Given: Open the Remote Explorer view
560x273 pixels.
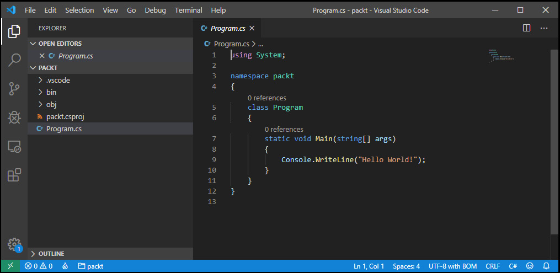Looking at the screenshot, I should [14, 147].
